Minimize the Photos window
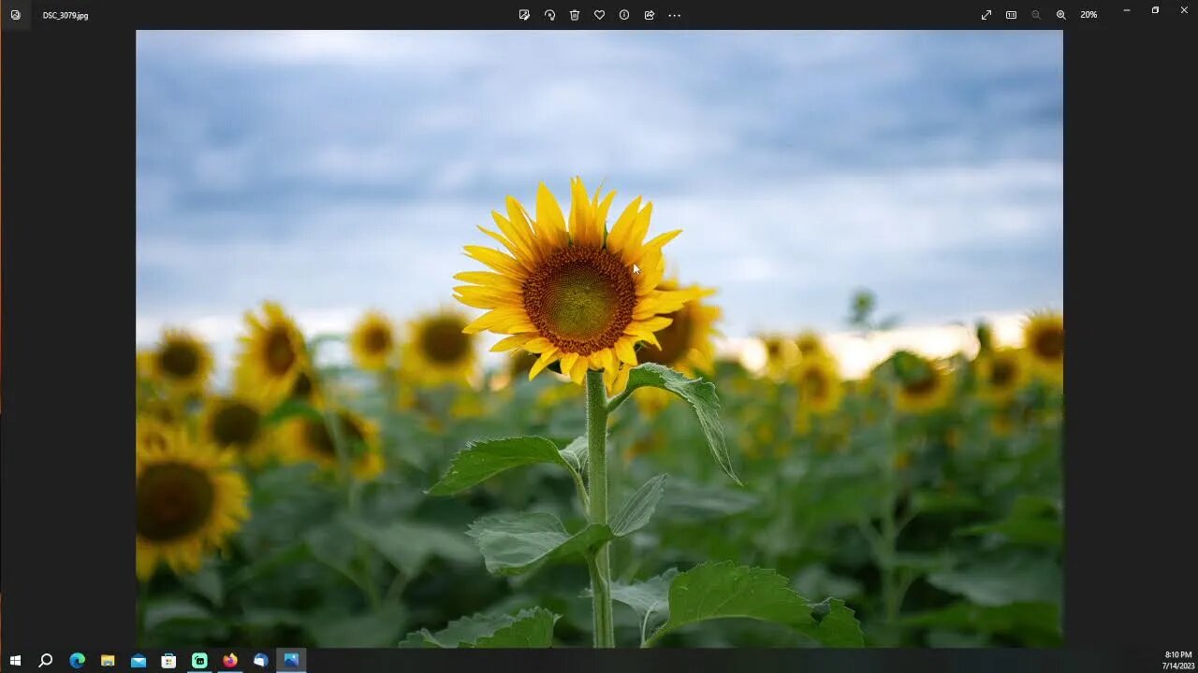The width and height of the screenshot is (1198, 673). coord(1127,10)
